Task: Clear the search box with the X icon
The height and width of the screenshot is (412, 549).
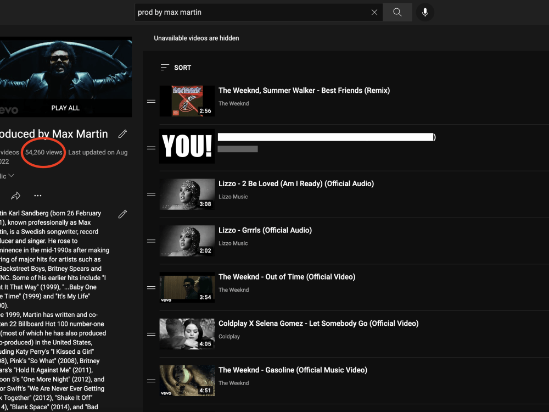Action: 374,12
